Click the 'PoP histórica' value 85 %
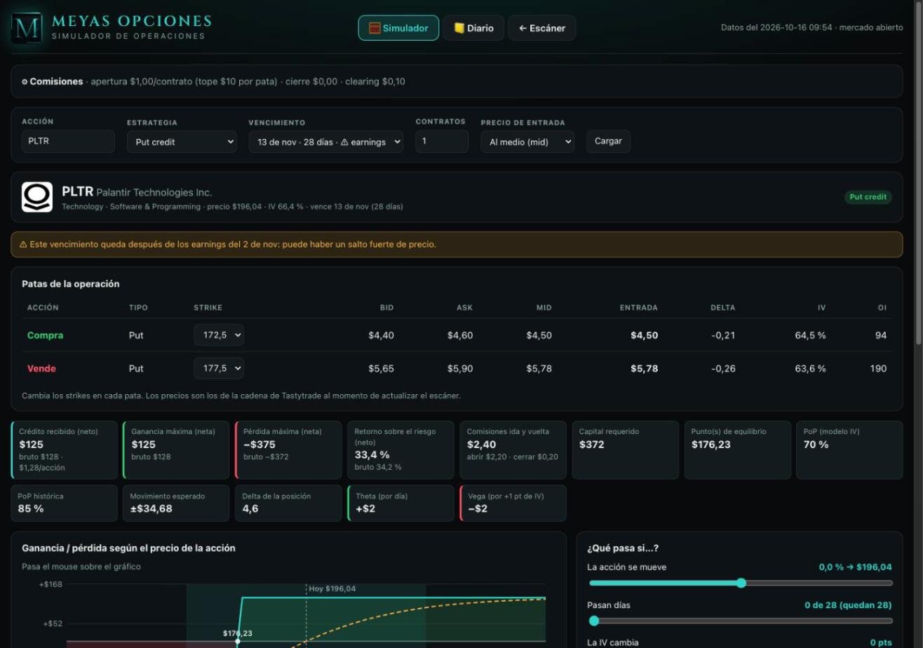 click(31, 508)
